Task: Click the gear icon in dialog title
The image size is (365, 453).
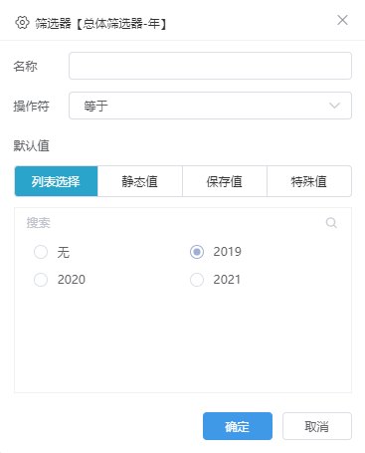Action: pyautogui.click(x=22, y=23)
